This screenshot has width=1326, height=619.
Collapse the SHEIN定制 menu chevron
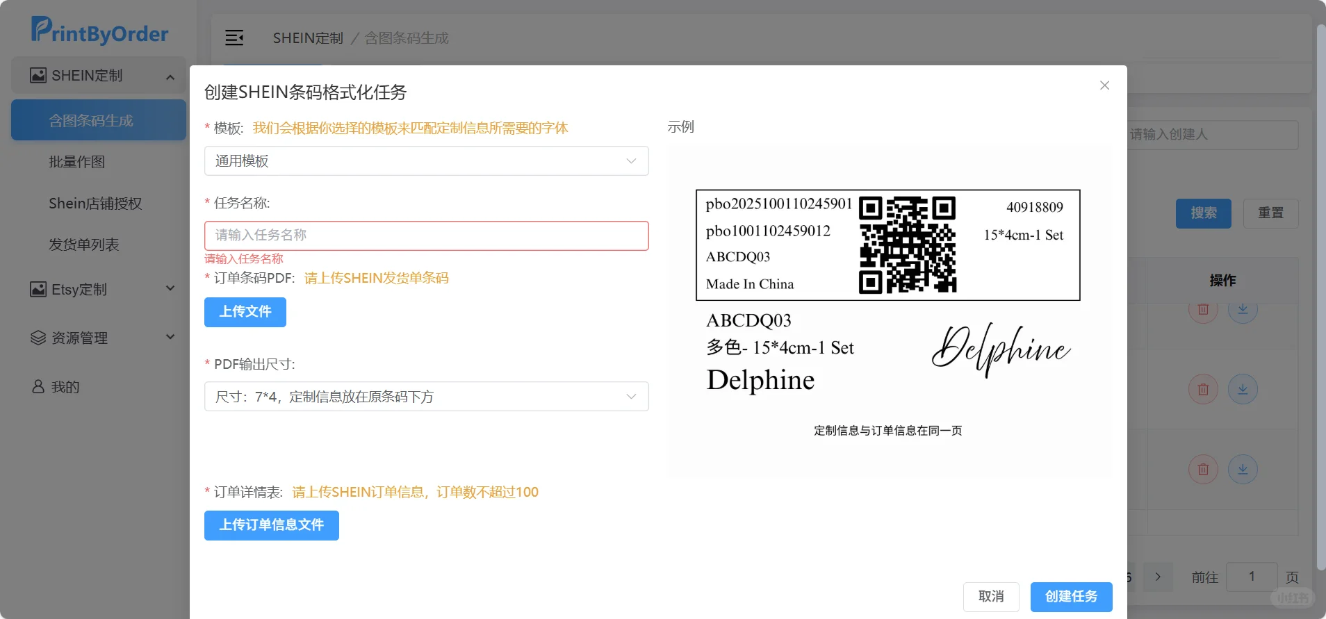[170, 76]
